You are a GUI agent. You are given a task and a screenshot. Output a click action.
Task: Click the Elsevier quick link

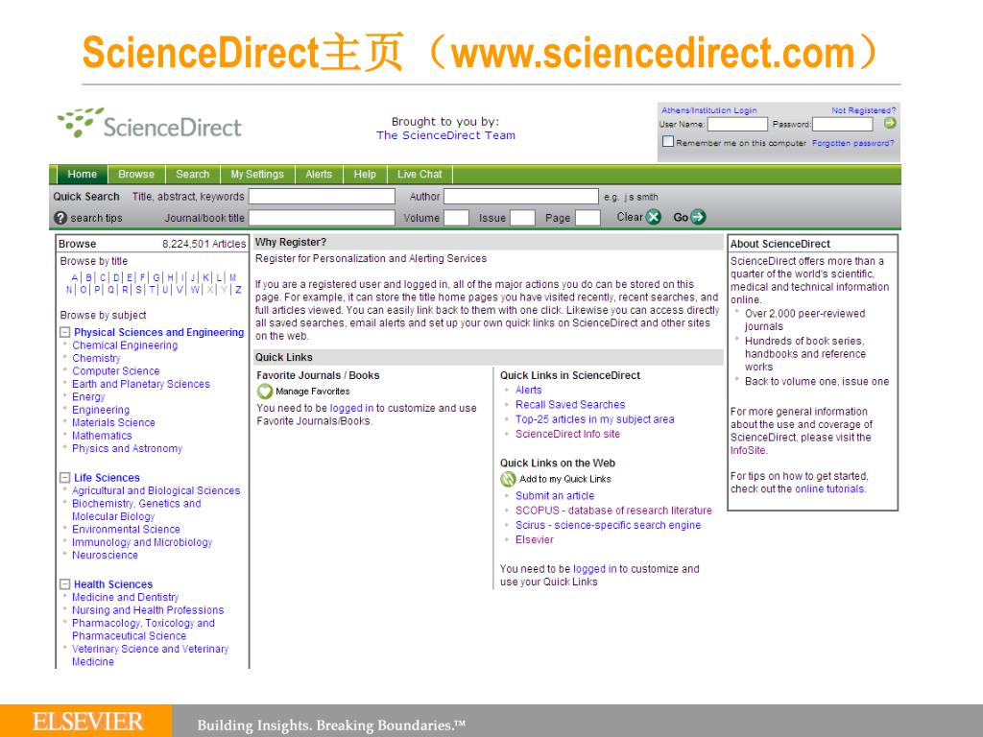coord(535,539)
